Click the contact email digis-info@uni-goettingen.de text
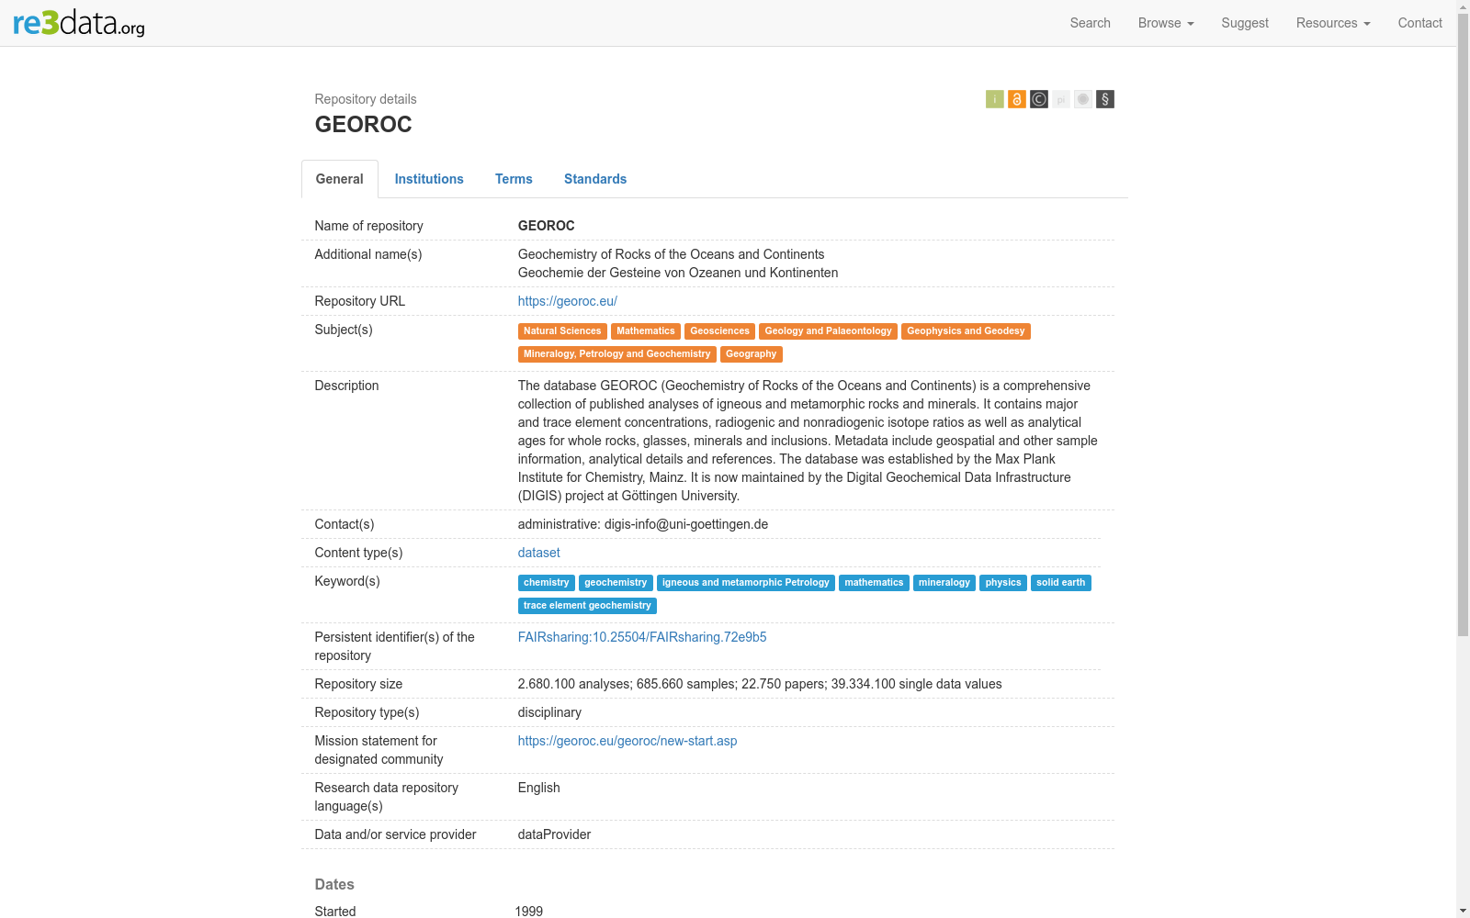 (686, 524)
